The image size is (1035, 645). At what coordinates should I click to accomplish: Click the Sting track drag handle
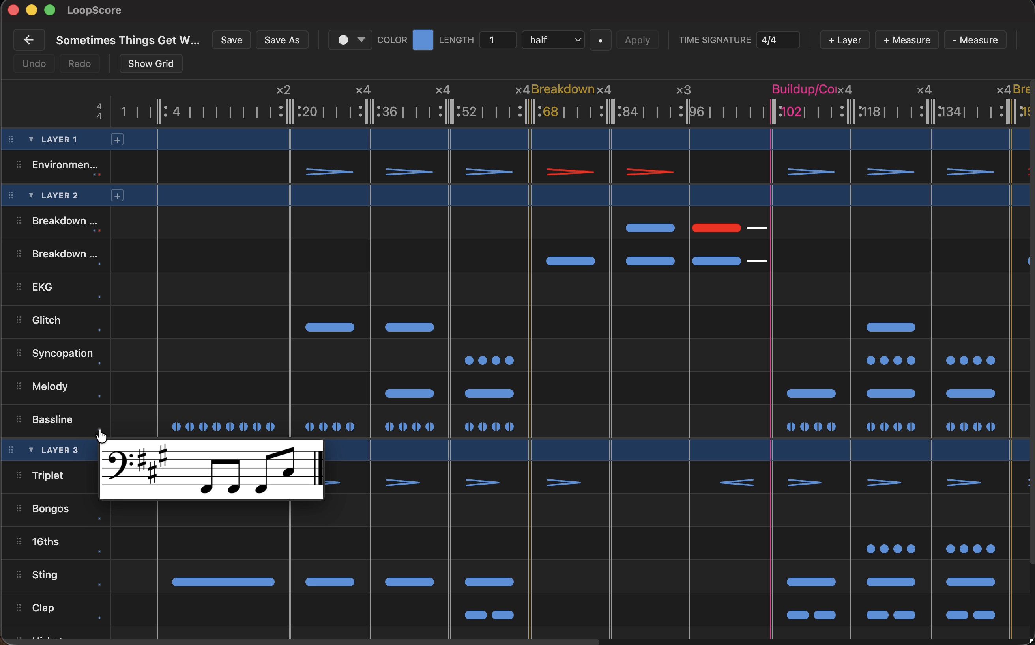19,574
